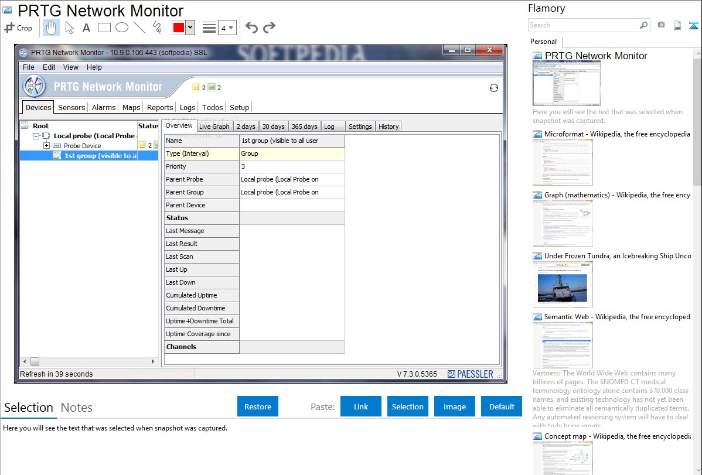Open the Microformat Wikipedia snapshot thumbnail
The height and width of the screenshot is (475, 702).
pos(563,162)
